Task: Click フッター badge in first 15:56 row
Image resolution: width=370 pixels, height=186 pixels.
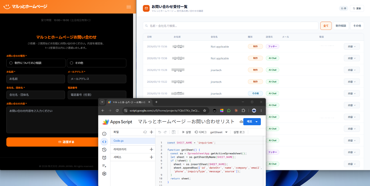Action: [x=272, y=46]
